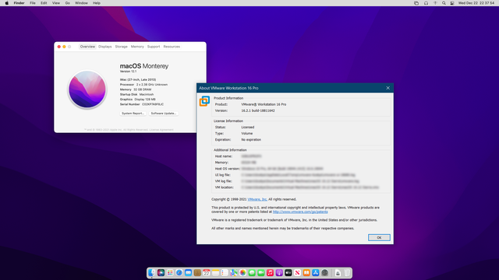The height and width of the screenshot is (280, 499).
Task: Open the Go menu
Action: tap(68, 3)
